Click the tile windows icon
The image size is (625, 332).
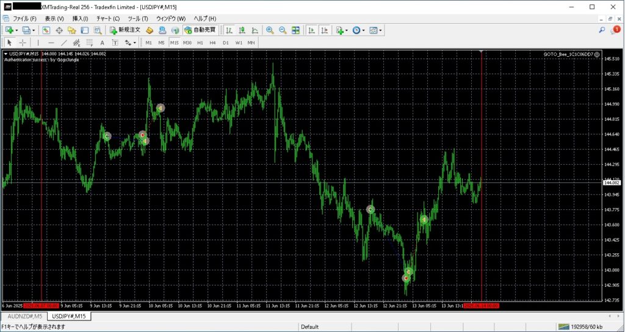[295, 30]
